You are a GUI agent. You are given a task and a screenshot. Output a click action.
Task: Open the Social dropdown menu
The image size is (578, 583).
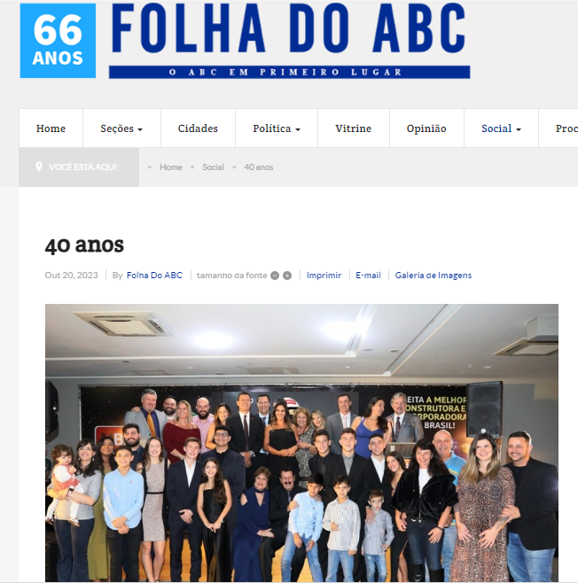coord(501,128)
